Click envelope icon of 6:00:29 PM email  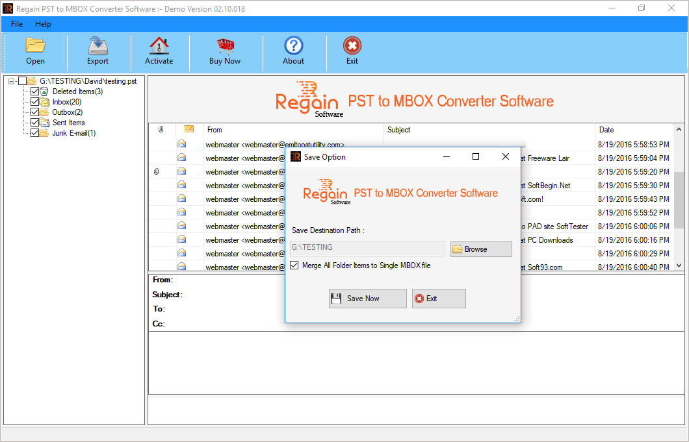(x=181, y=253)
